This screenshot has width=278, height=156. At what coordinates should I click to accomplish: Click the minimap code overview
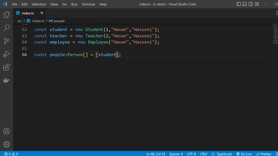(x=275, y=34)
